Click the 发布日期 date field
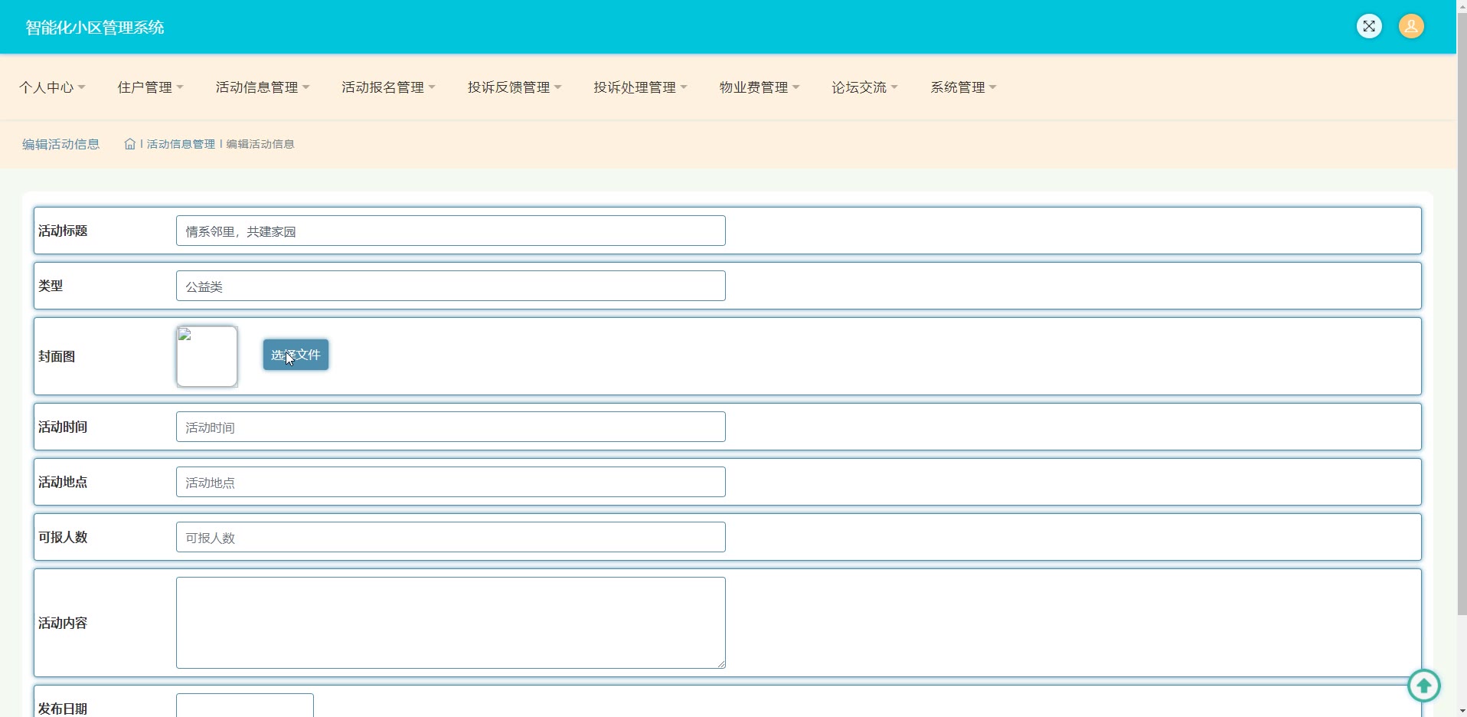 tap(245, 706)
